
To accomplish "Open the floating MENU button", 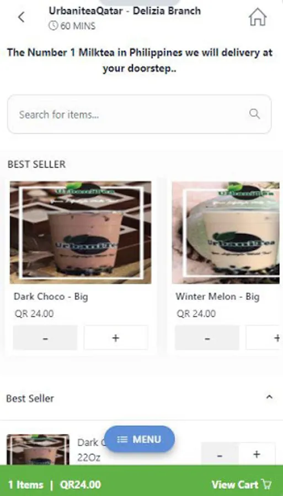I will (x=139, y=439).
